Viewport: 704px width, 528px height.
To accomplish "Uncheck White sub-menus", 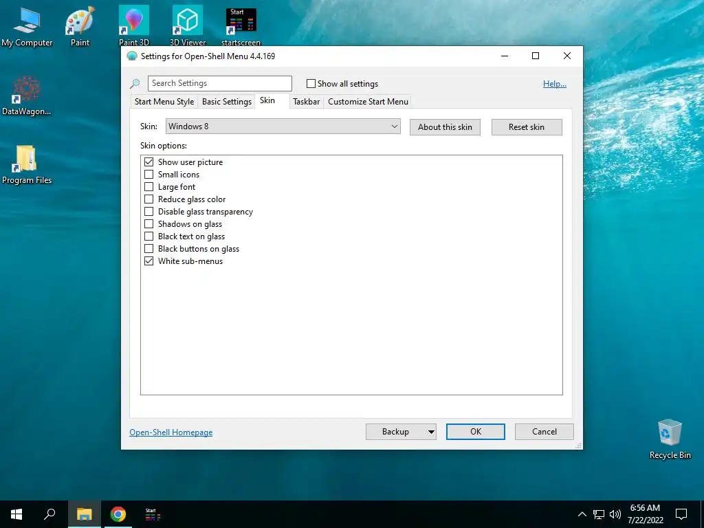I will [148, 261].
